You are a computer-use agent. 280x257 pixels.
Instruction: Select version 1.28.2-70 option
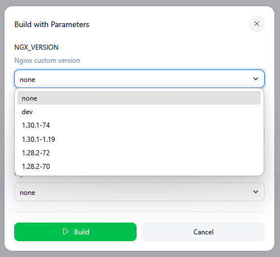pos(139,166)
